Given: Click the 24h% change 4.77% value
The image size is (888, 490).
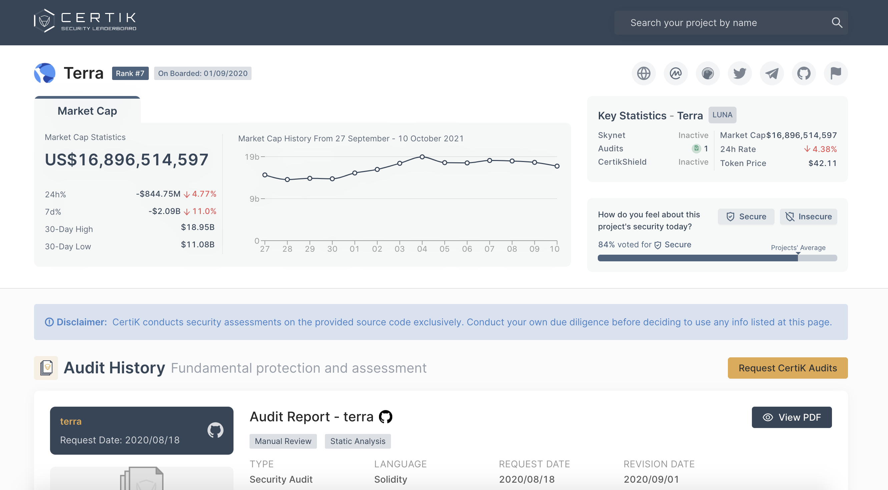Looking at the screenshot, I should [x=200, y=194].
